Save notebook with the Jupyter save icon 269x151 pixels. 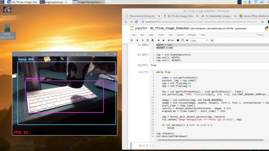[x=132, y=40]
